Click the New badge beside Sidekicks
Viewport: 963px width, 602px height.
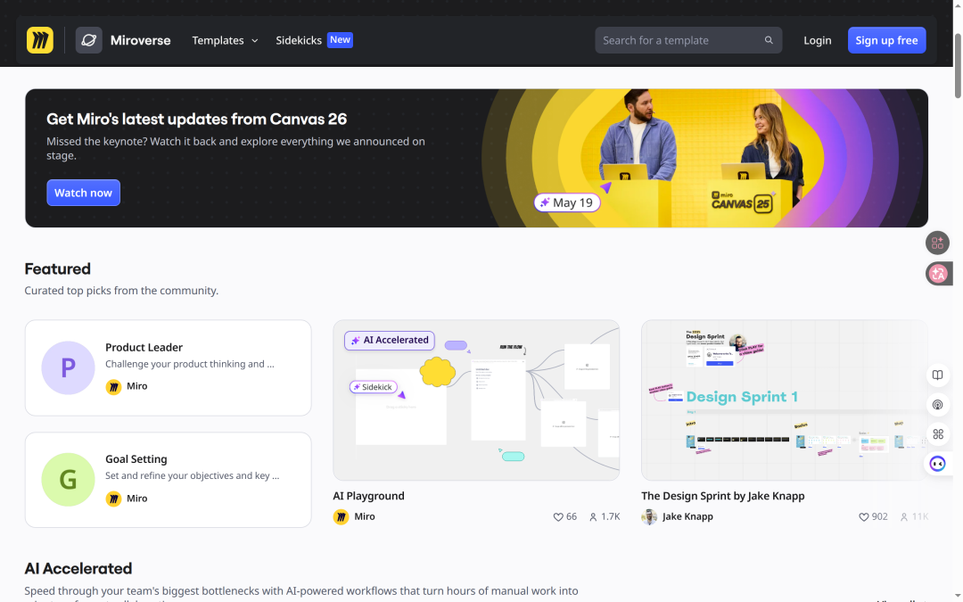[341, 40]
